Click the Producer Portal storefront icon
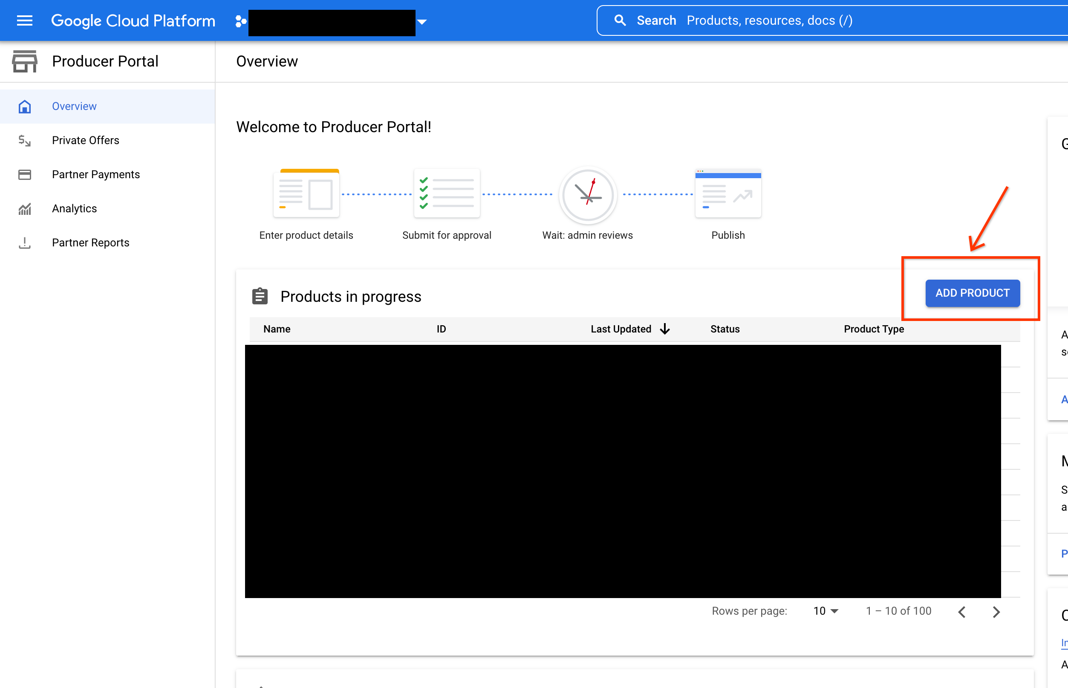This screenshot has height=688, width=1068. pyautogui.click(x=25, y=61)
